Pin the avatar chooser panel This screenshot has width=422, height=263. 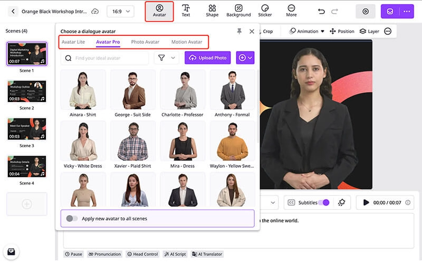click(239, 32)
